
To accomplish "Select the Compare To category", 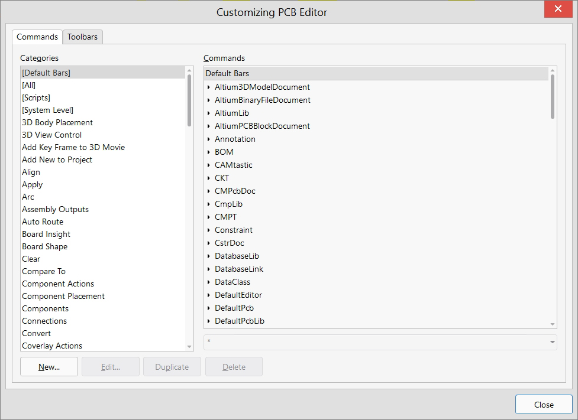I will tap(103, 272).
